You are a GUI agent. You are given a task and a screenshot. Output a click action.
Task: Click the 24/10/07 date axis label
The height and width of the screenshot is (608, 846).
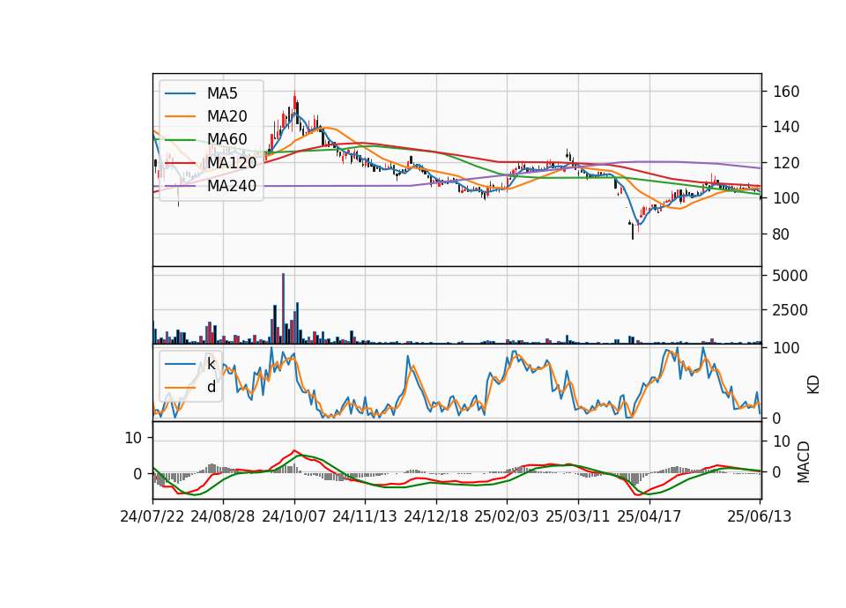pos(294,516)
